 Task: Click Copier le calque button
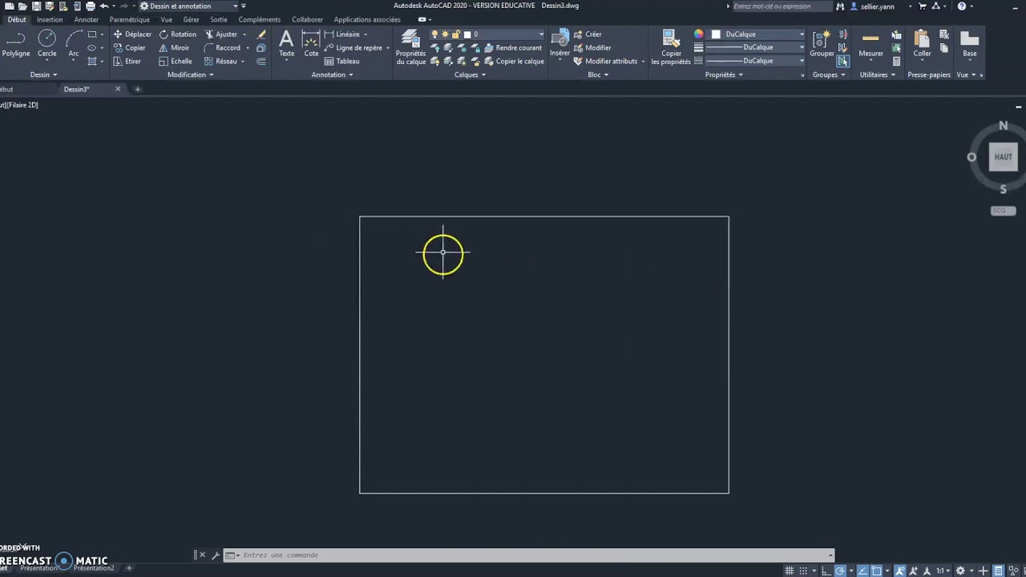(x=513, y=61)
